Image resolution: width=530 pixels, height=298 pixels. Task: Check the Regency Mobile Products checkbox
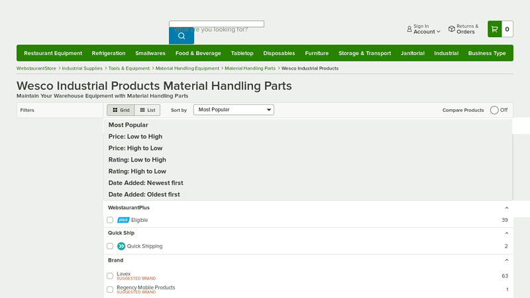(x=110, y=289)
